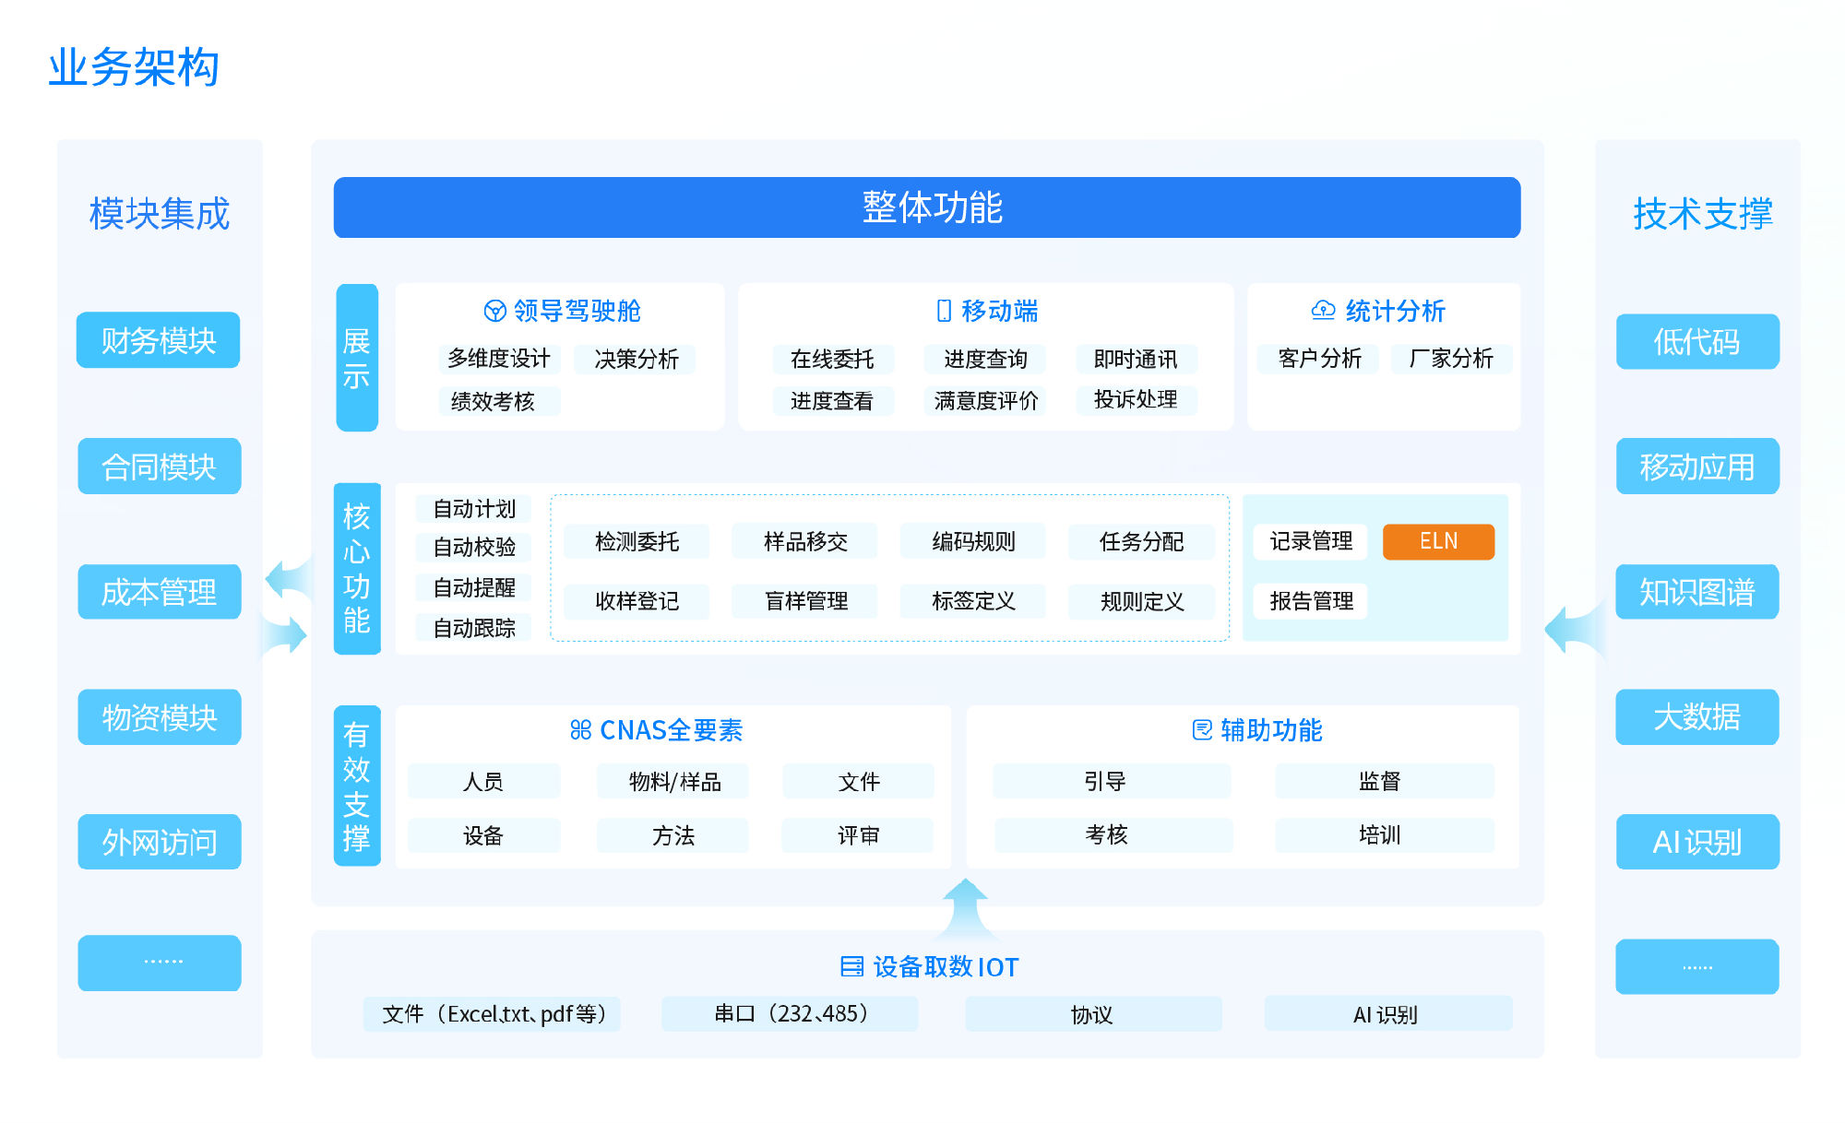Viewport: 1845px width, 1123px height.
Task: Click AI识别 under 技术支撑
Action: 1696,842
